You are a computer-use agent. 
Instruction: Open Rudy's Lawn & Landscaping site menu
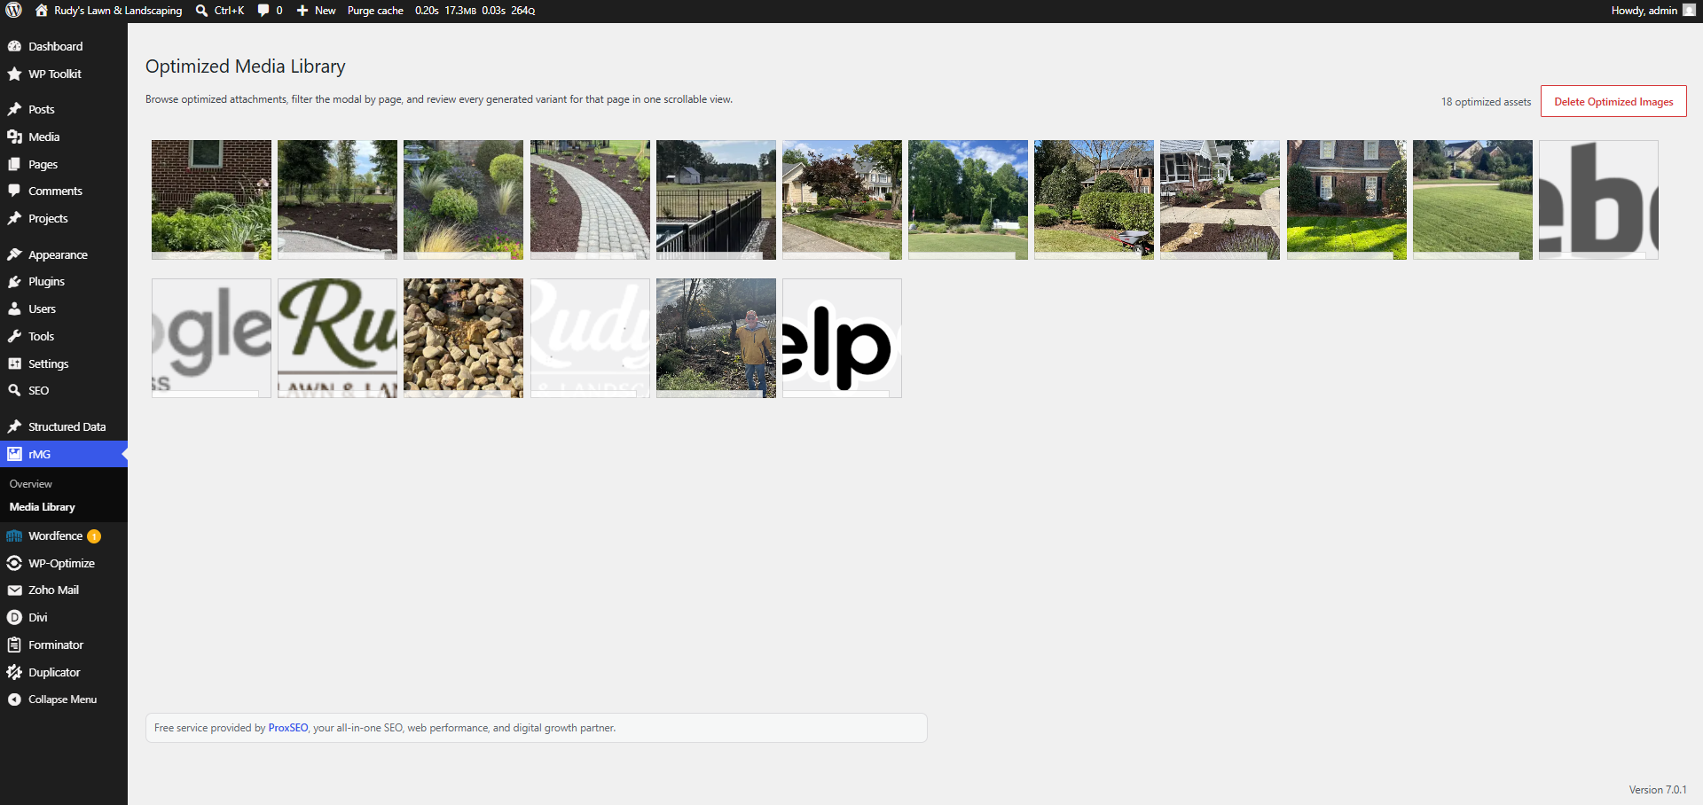tap(108, 11)
